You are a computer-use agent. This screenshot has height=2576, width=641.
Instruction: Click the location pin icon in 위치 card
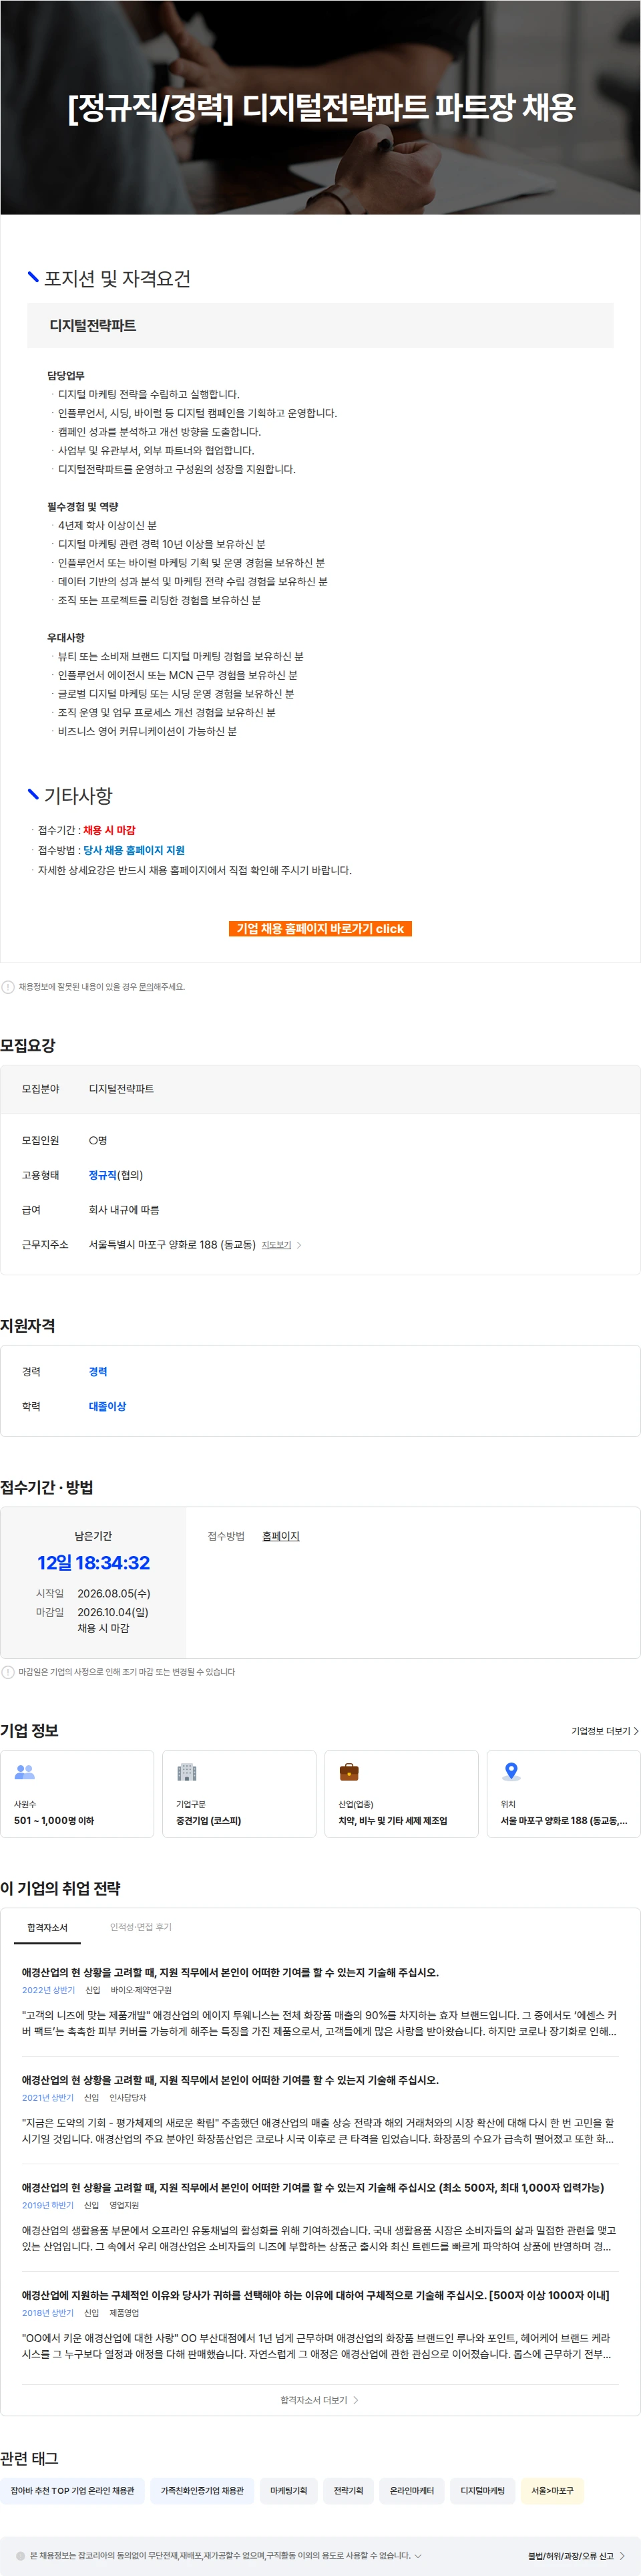click(x=511, y=1772)
